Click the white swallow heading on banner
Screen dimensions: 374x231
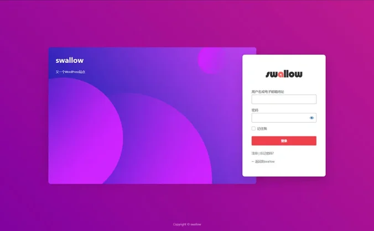70,60
